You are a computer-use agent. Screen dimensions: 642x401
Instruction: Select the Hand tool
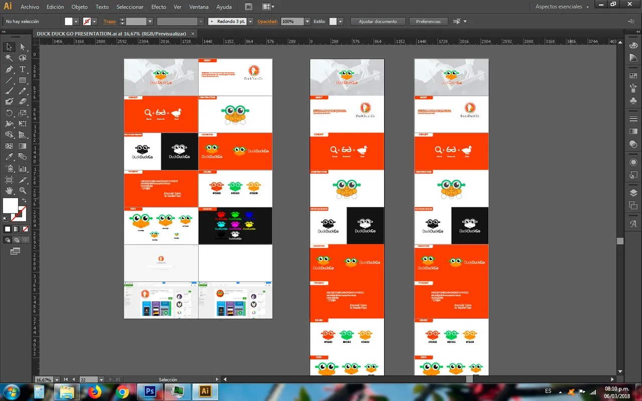pyautogui.click(x=9, y=190)
